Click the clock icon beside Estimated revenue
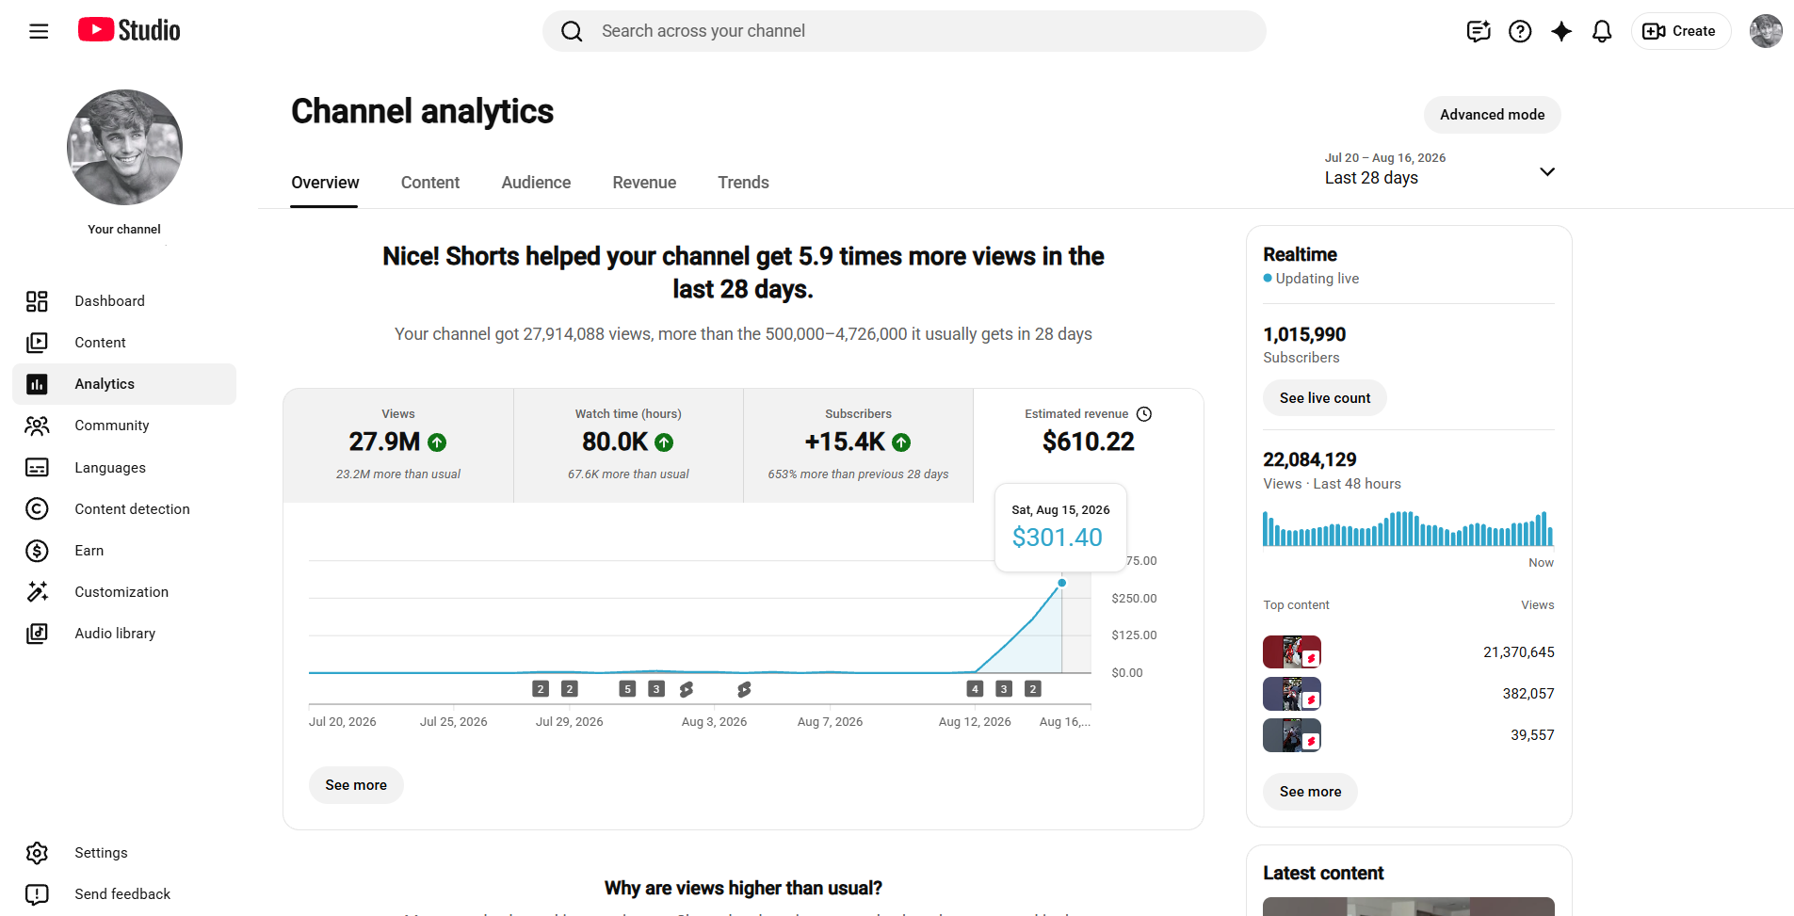Screen dimensions: 1794x916 (1144, 414)
